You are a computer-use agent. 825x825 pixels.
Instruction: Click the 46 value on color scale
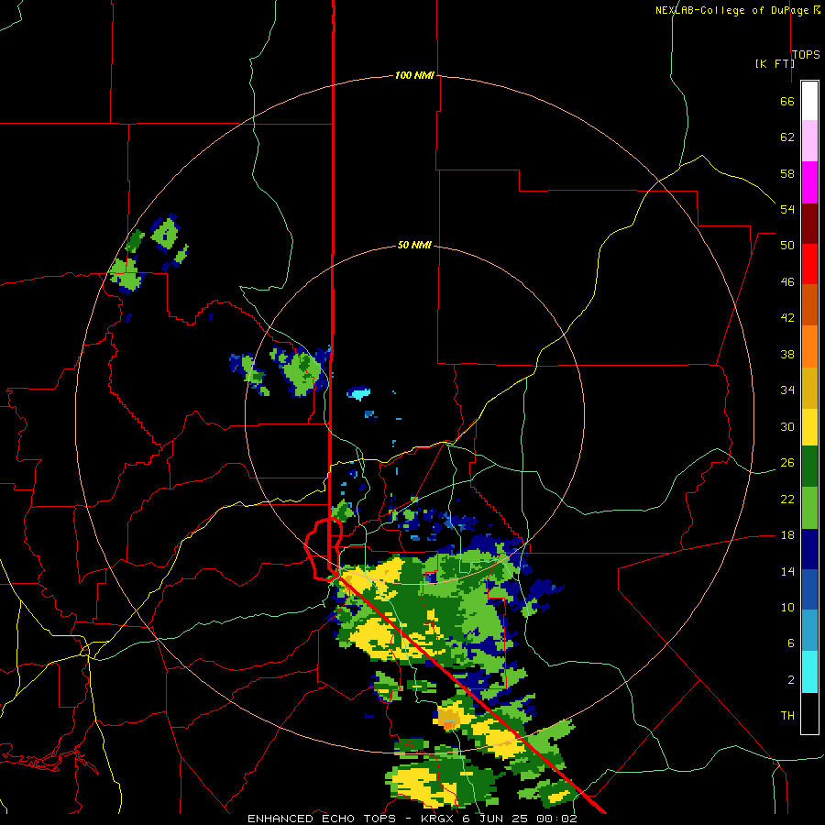coord(787,282)
